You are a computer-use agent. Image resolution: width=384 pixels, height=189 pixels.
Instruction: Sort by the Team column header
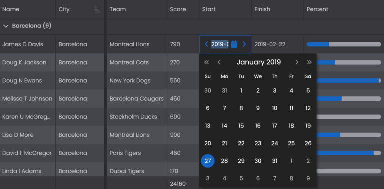[118, 9]
